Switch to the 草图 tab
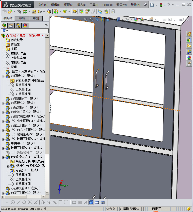Screen dimensions: 193x212 coord(36,18)
